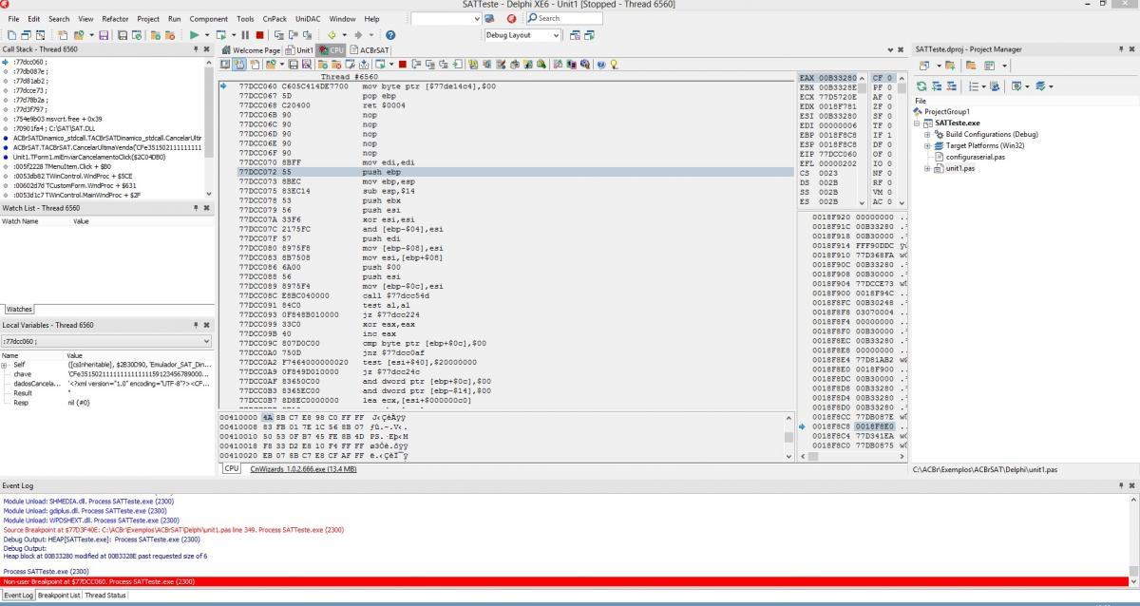Screen dimensions: 1140x606
Task: Click first icon in CPU view toolbar
Action: (224, 65)
